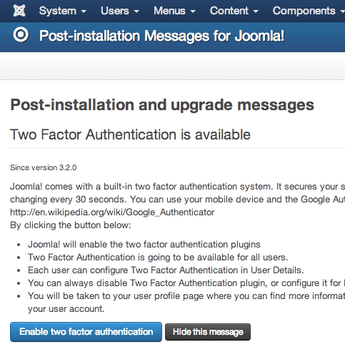This screenshot has height=362, width=345.
Task: Open the Components menu
Action: 309,11
